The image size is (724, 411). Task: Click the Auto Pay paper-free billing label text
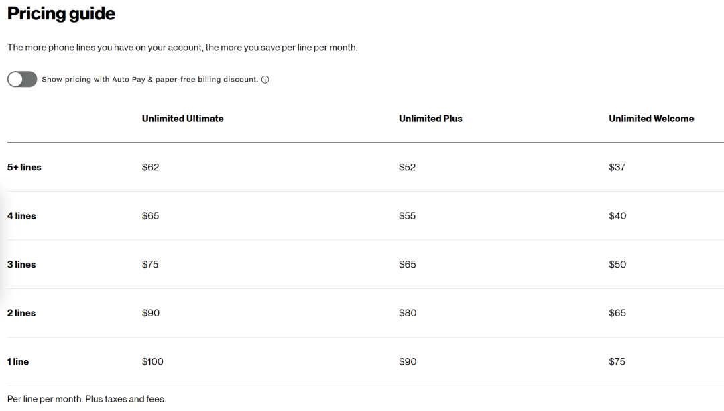pos(149,79)
